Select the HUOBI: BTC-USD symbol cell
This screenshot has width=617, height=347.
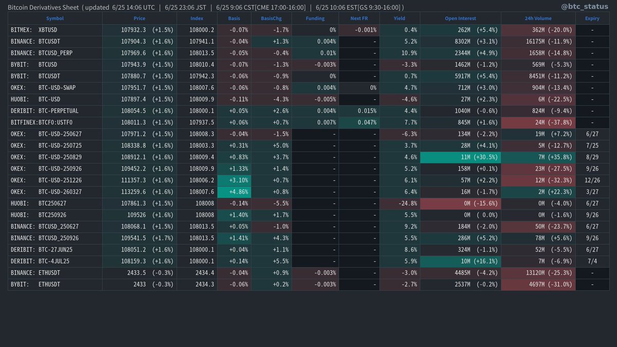click(55, 99)
